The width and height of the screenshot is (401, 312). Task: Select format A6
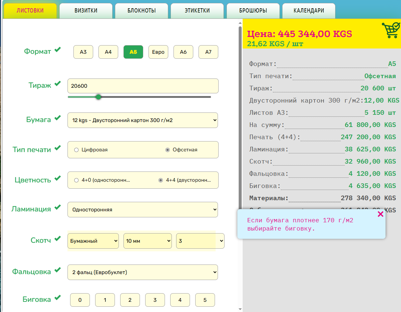tap(183, 52)
